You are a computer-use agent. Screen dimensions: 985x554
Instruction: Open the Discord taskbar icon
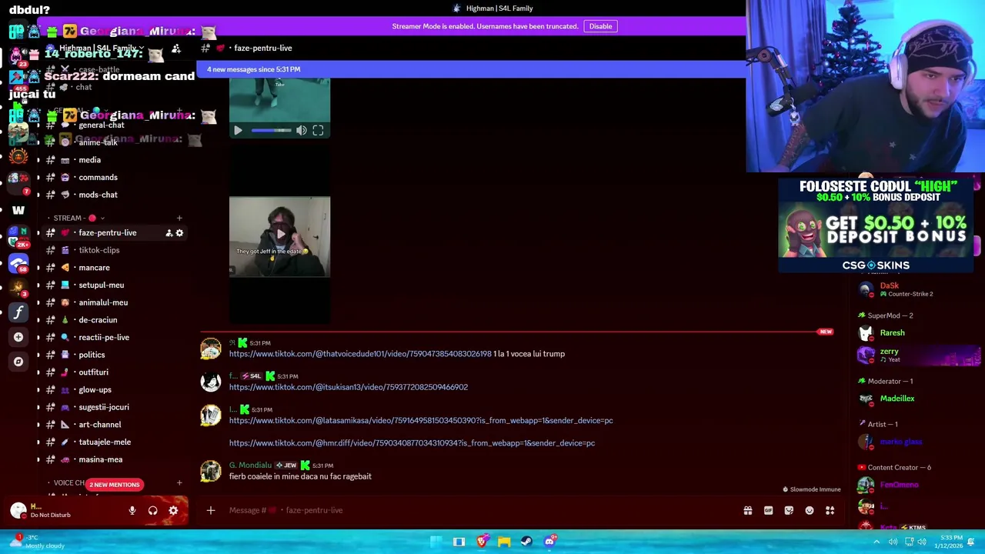coord(549,542)
